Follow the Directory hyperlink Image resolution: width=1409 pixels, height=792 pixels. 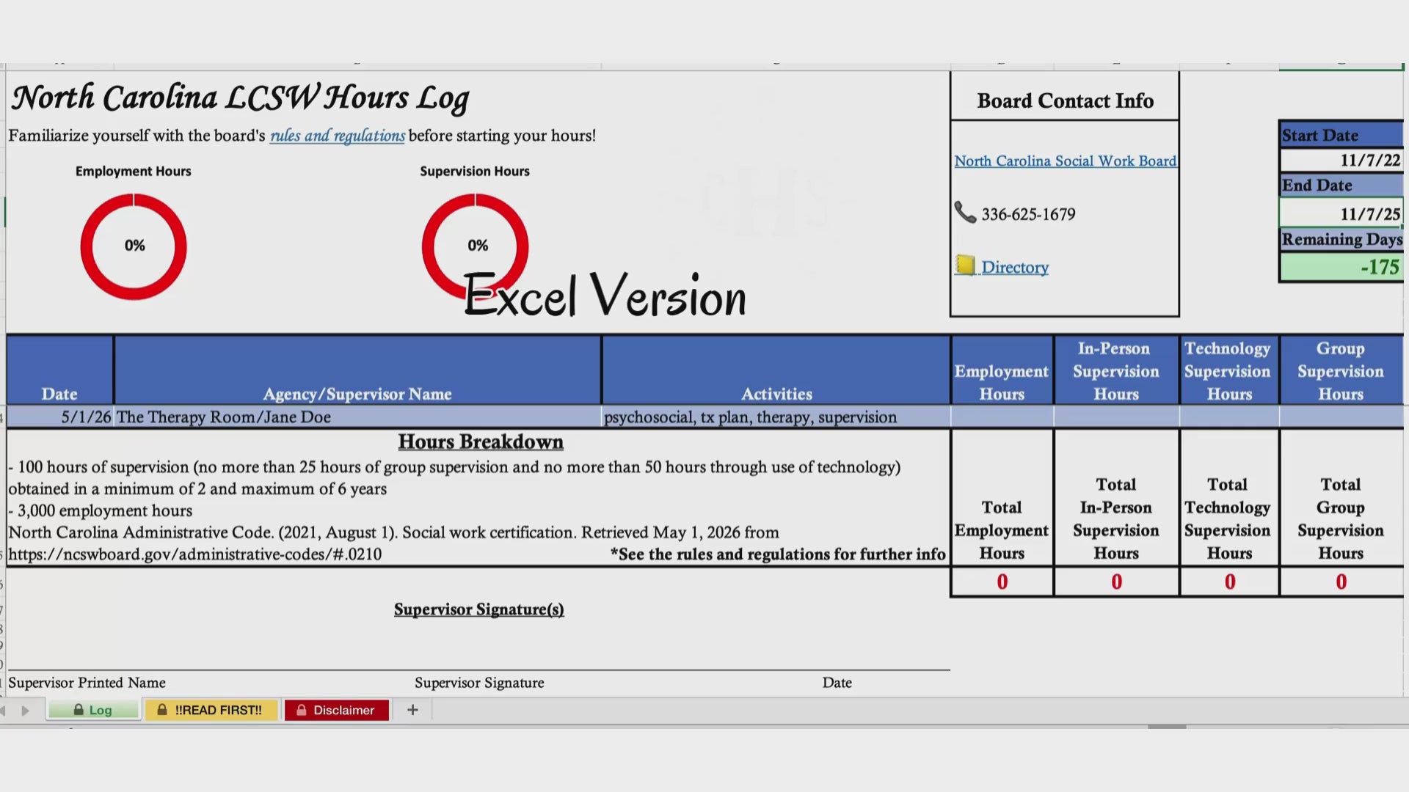(x=1015, y=267)
